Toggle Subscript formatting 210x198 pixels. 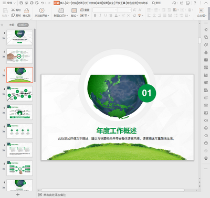point(129,16)
